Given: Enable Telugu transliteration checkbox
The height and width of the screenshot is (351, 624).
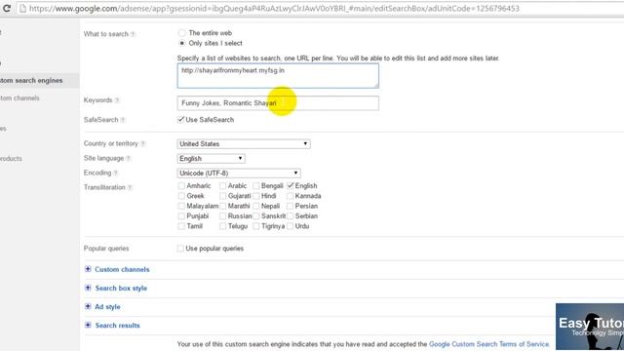Looking at the screenshot, I should coord(223,226).
